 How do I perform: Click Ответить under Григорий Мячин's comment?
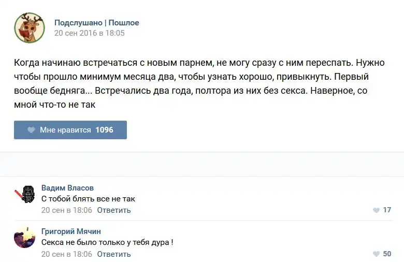point(113,254)
